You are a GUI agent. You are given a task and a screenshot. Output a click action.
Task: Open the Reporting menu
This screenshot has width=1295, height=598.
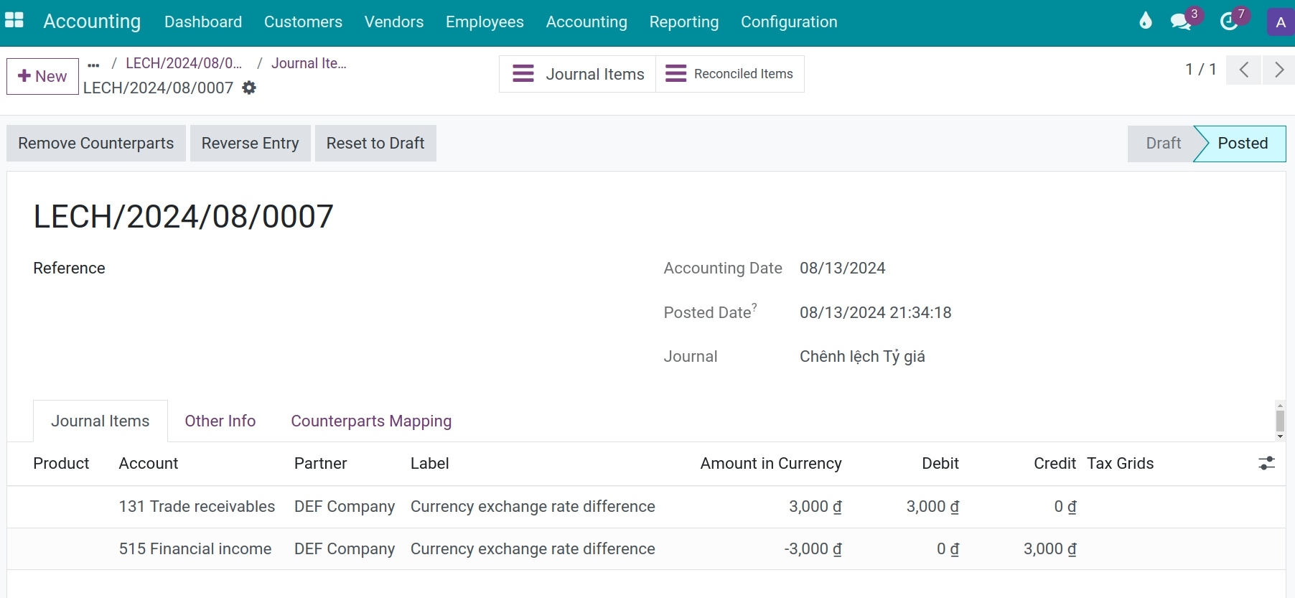684,22
